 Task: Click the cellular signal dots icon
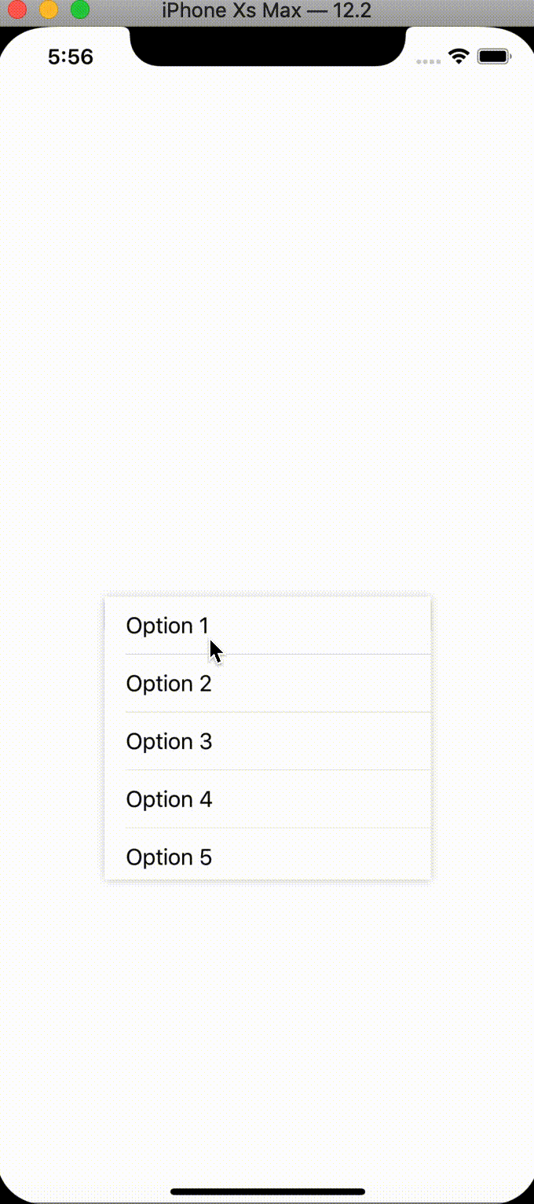pyautogui.click(x=429, y=58)
